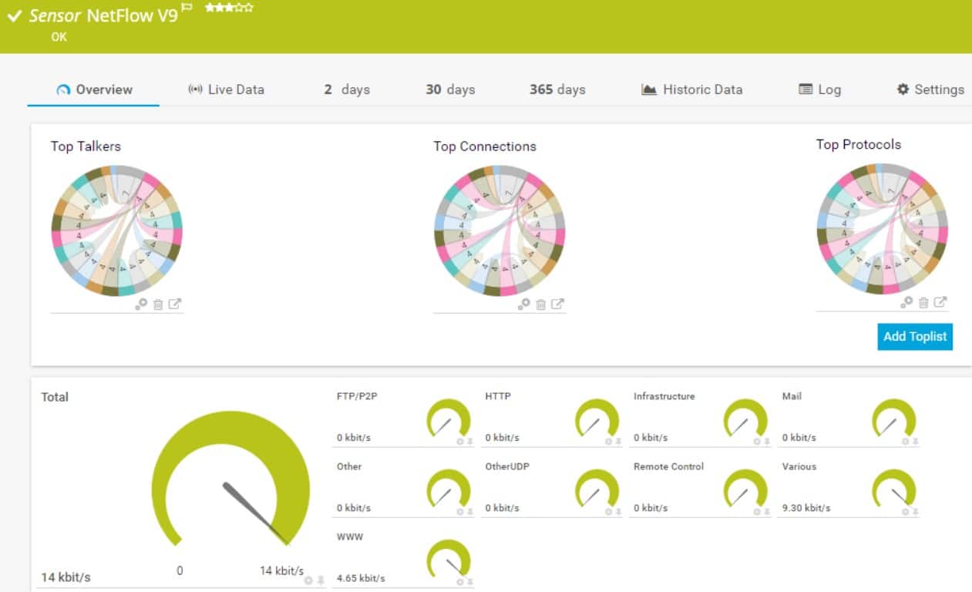
Task: Switch to the Live Data tab
Action: (226, 89)
